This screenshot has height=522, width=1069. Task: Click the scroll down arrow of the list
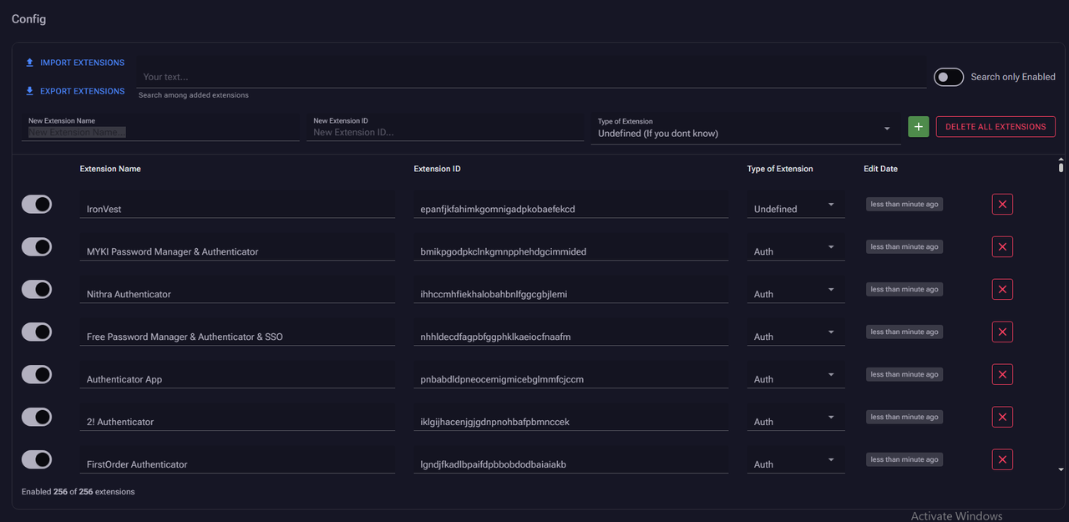coord(1061,470)
